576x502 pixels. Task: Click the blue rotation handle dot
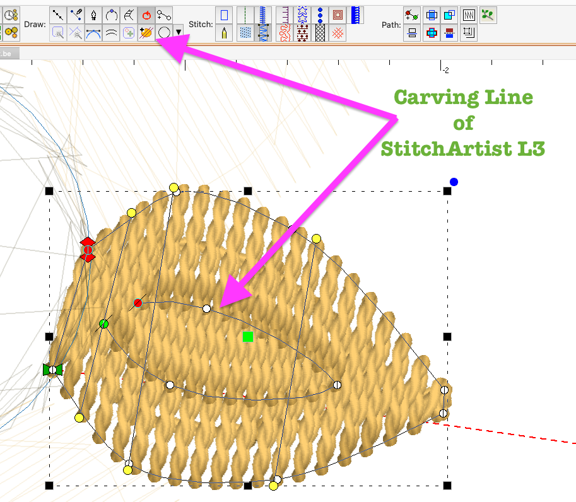pos(454,182)
